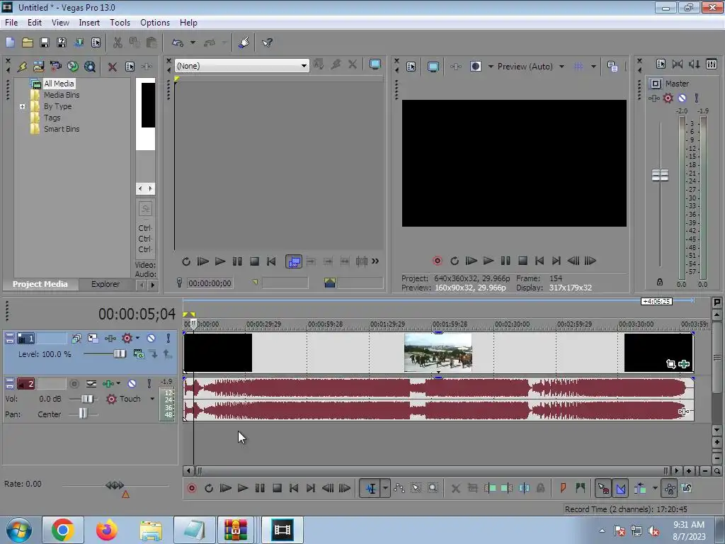Open Video Preview project properties icon

point(411,67)
